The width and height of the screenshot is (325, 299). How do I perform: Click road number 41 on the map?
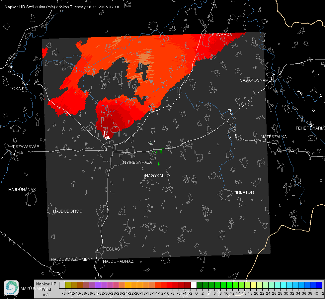(252, 97)
